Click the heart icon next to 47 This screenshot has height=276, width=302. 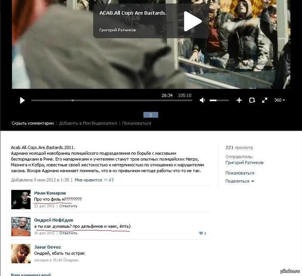pyautogui.click(x=105, y=180)
